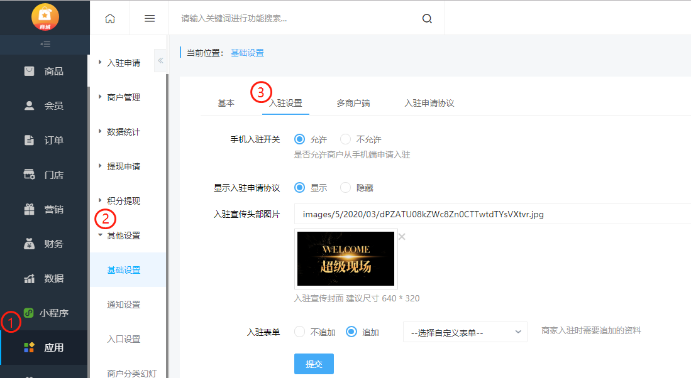Select 不允许 for 手机入驻开关
Screen dimensions: 691x378
pyautogui.click(x=346, y=139)
